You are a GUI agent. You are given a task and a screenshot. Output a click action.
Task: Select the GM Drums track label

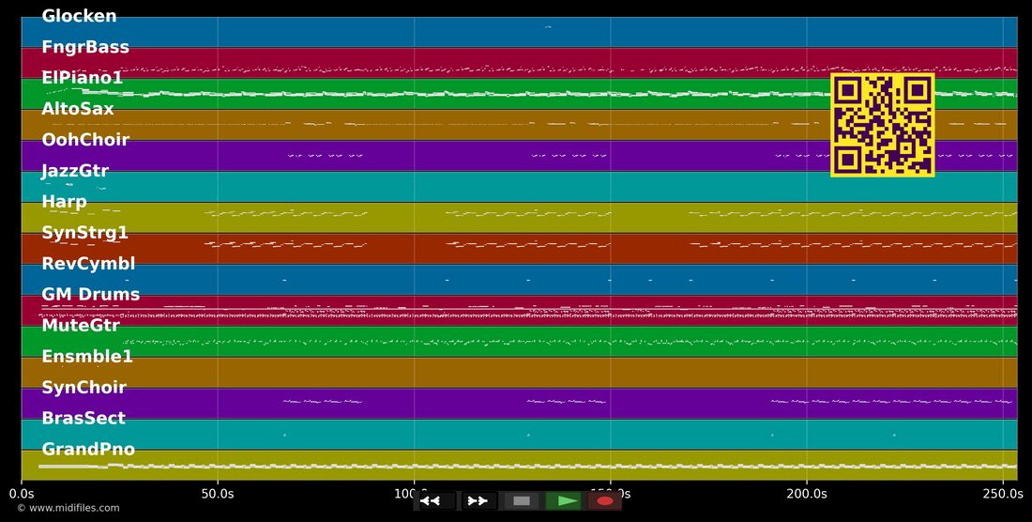point(91,294)
